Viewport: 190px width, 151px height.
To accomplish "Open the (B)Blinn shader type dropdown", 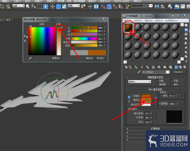I will tap(140, 82).
